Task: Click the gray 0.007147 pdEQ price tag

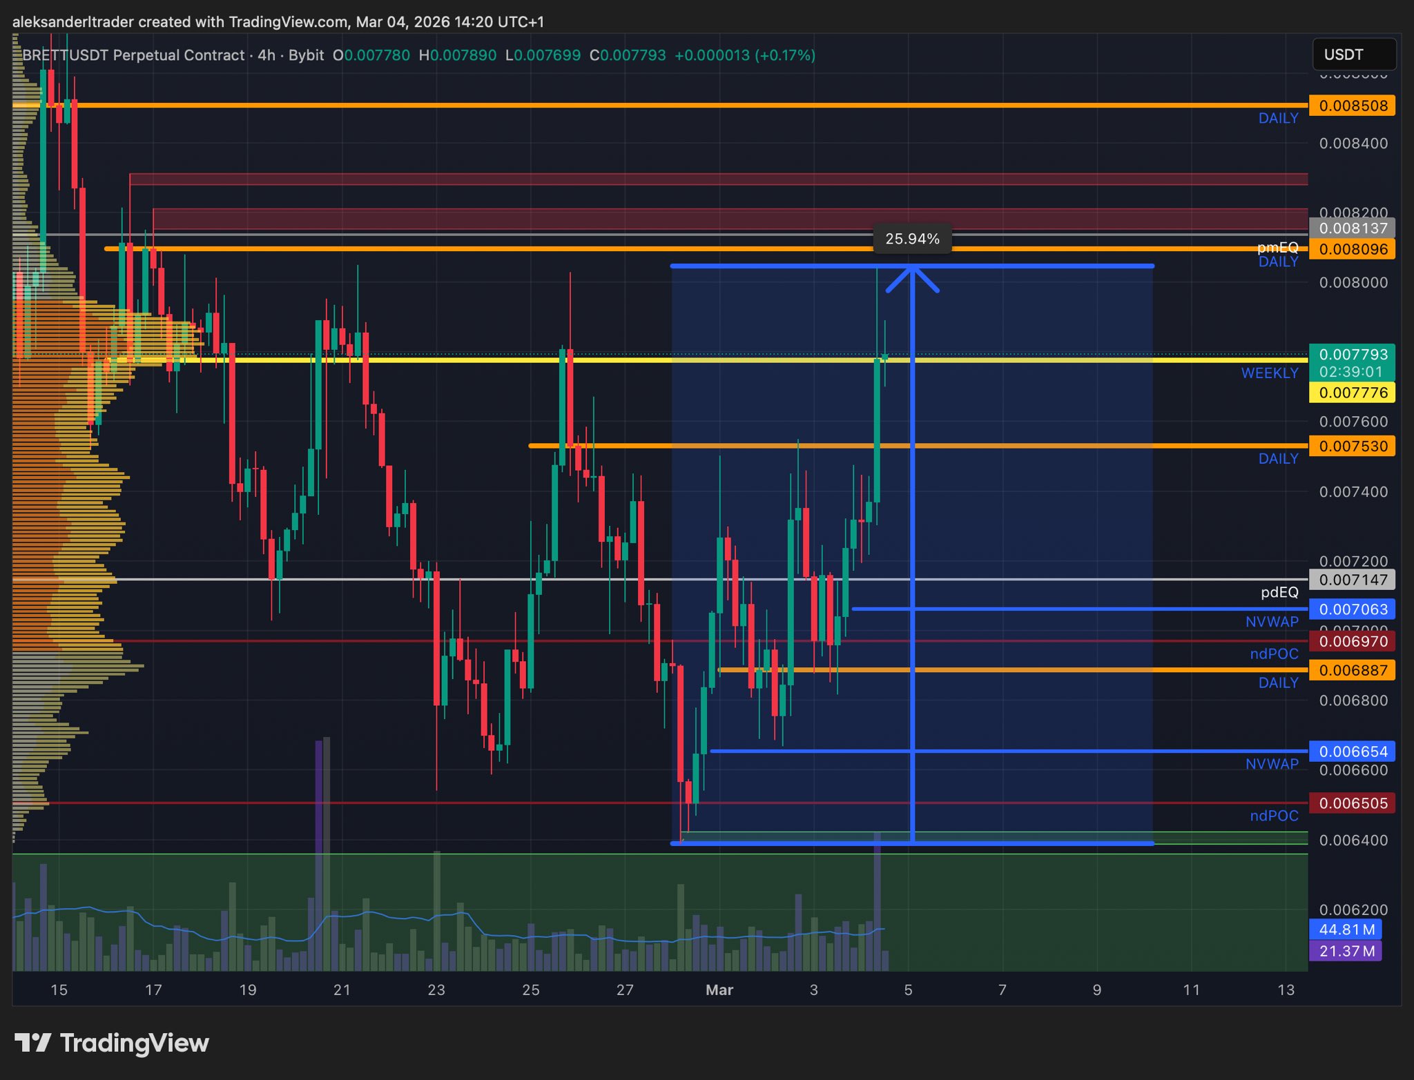Action: 1352,580
